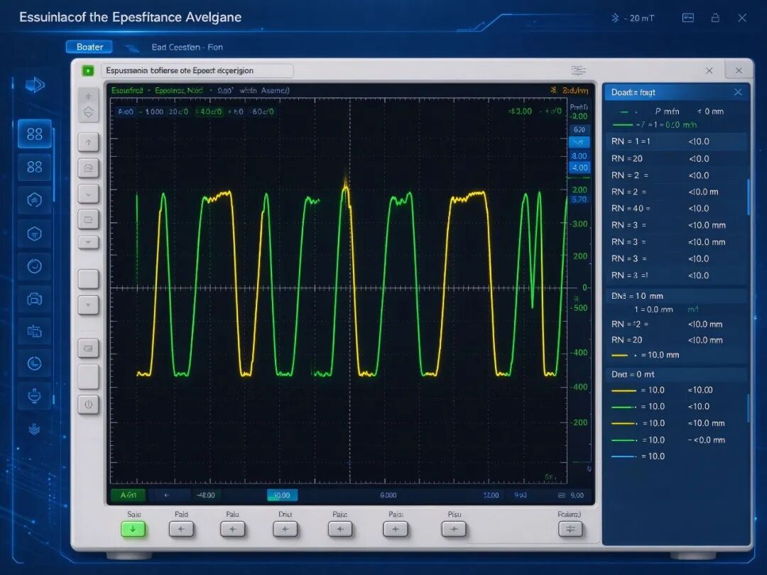Toggle the green indicator beside title field
The height and width of the screenshot is (575, 767).
(88, 71)
